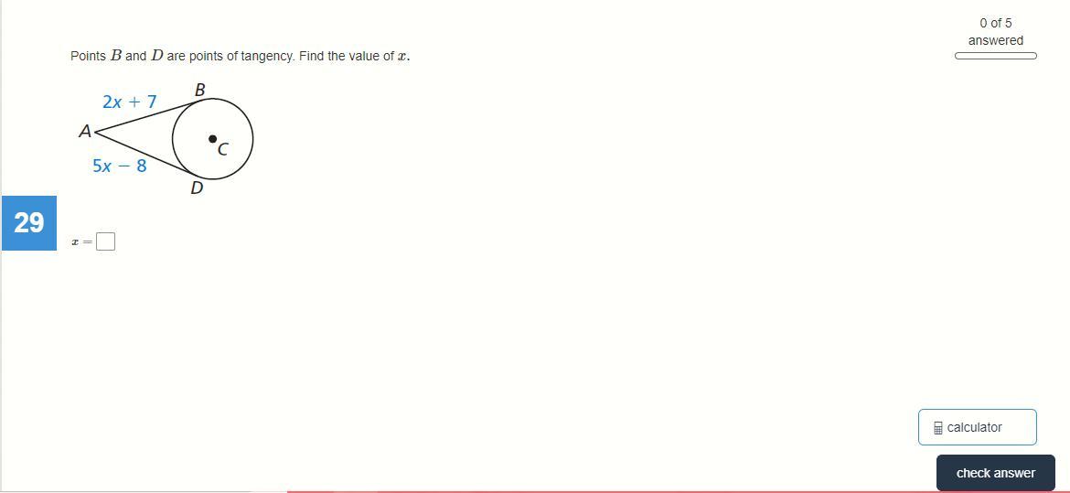1070x493 pixels.
Task: Select point A label in the diagram
Action: (x=85, y=131)
